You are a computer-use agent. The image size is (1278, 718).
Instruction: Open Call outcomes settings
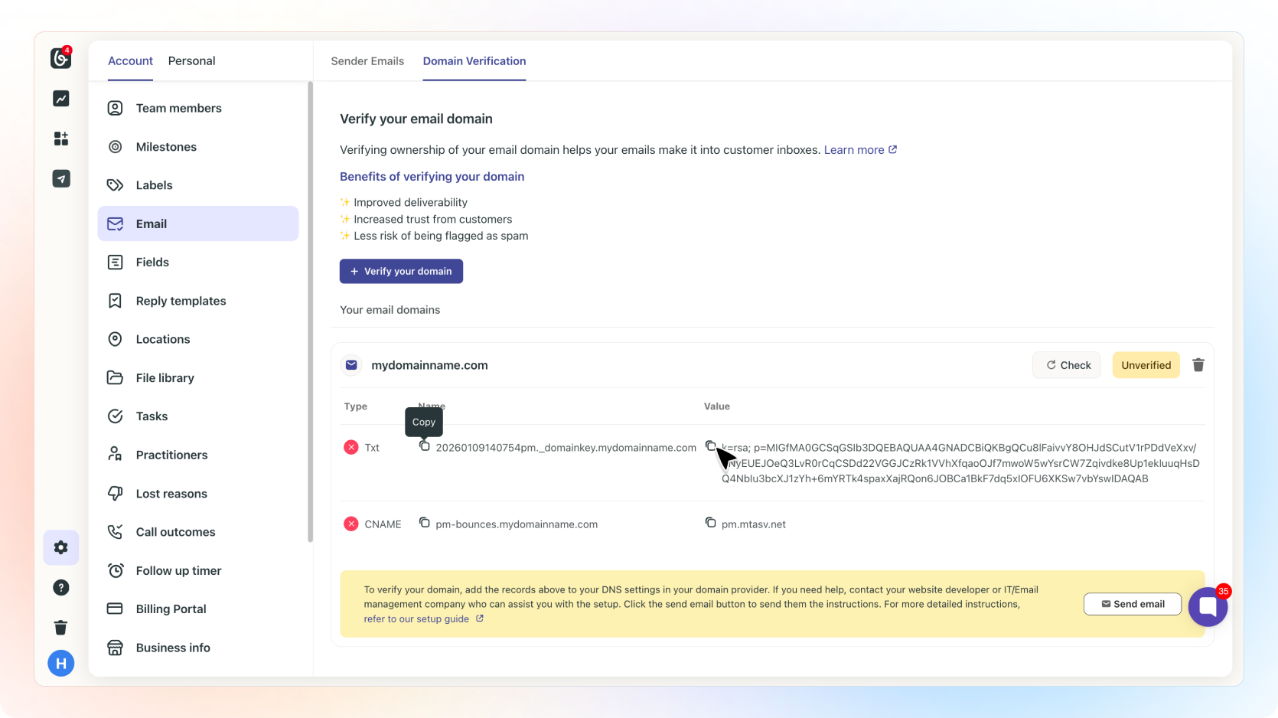(x=197, y=532)
